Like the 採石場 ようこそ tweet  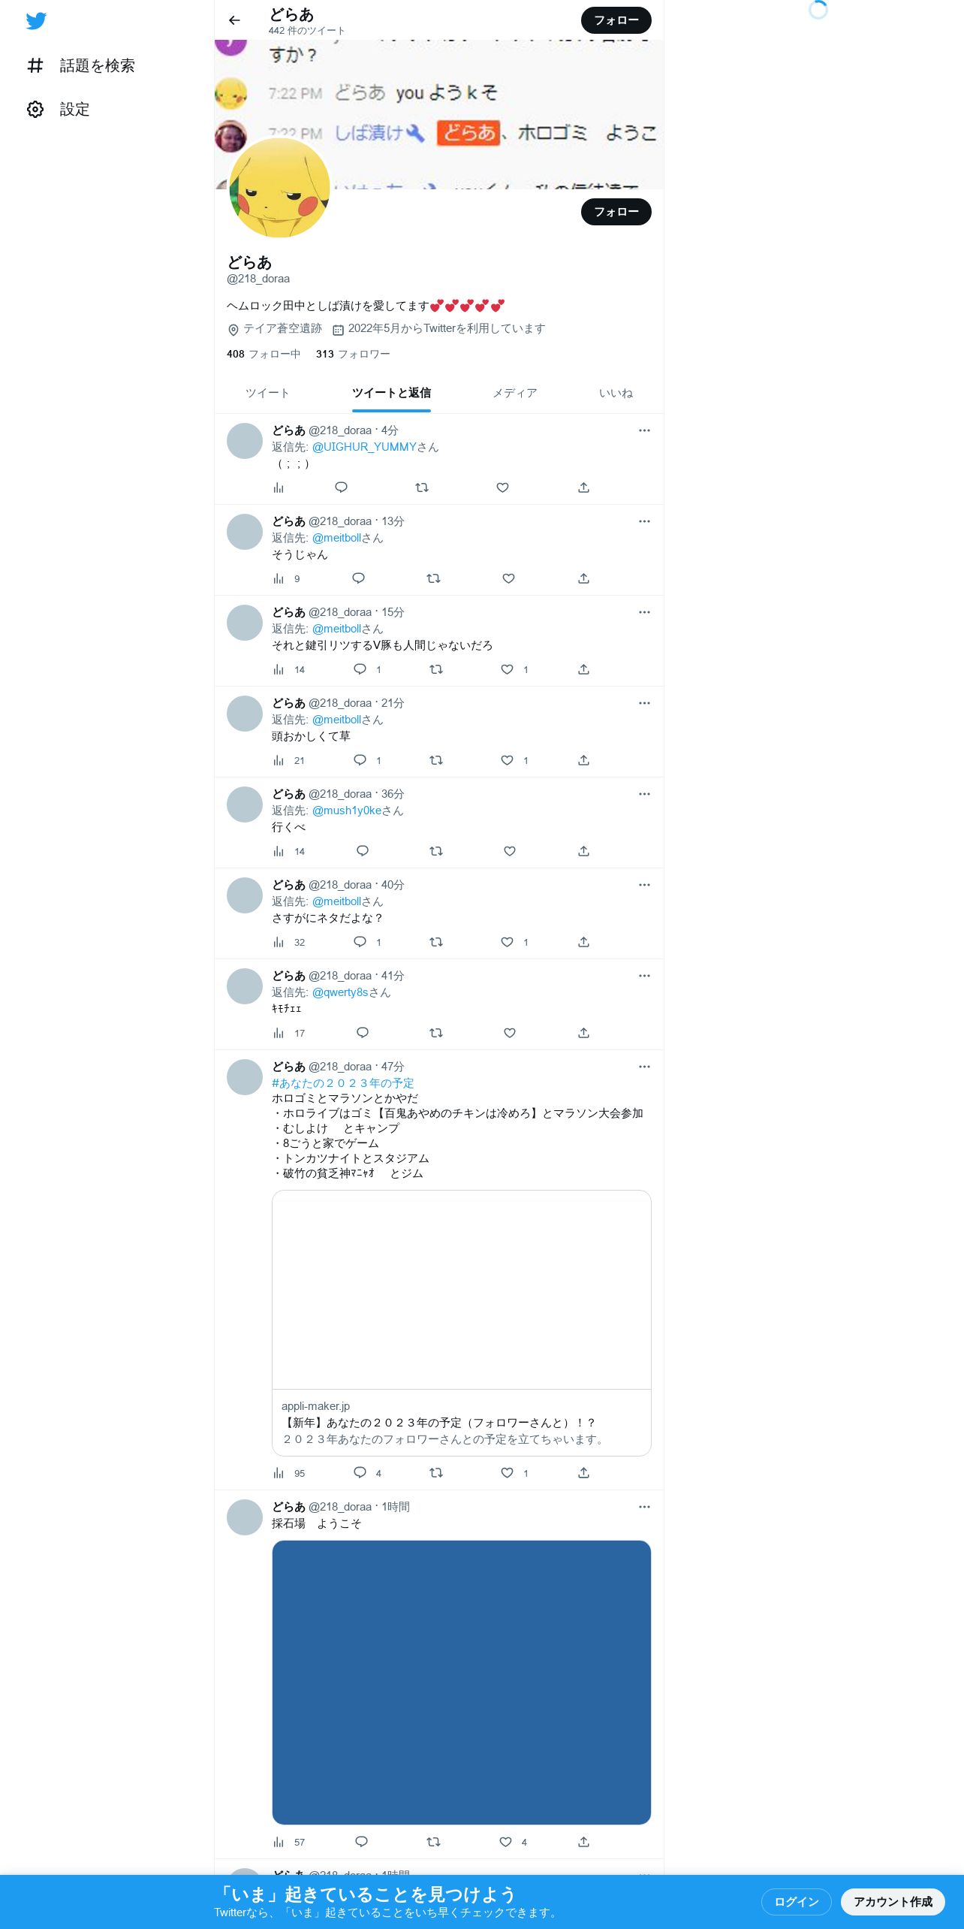coord(506,1842)
